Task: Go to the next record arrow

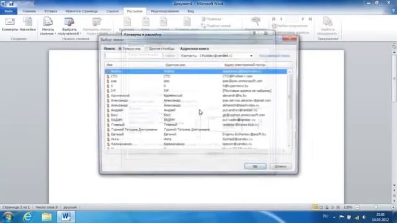Action: coord(303,19)
